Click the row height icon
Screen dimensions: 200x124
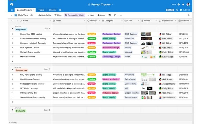click(110, 15)
